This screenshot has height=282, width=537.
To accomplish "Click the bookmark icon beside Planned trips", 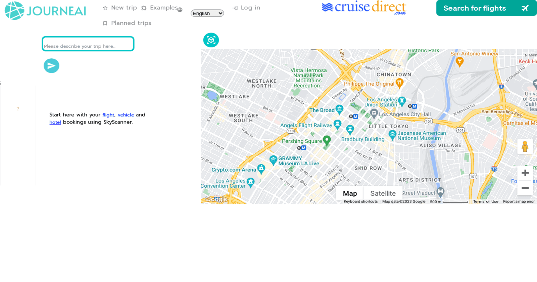I will tap(105, 23).
